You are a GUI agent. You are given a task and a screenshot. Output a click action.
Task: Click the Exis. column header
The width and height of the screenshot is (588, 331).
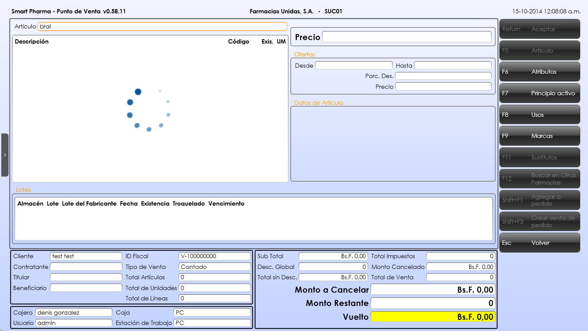pos(267,42)
